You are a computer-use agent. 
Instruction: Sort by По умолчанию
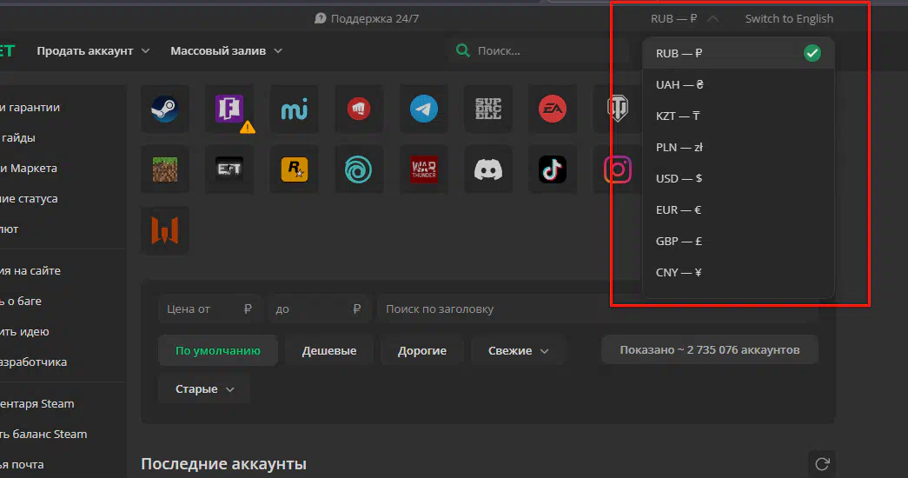(x=218, y=350)
